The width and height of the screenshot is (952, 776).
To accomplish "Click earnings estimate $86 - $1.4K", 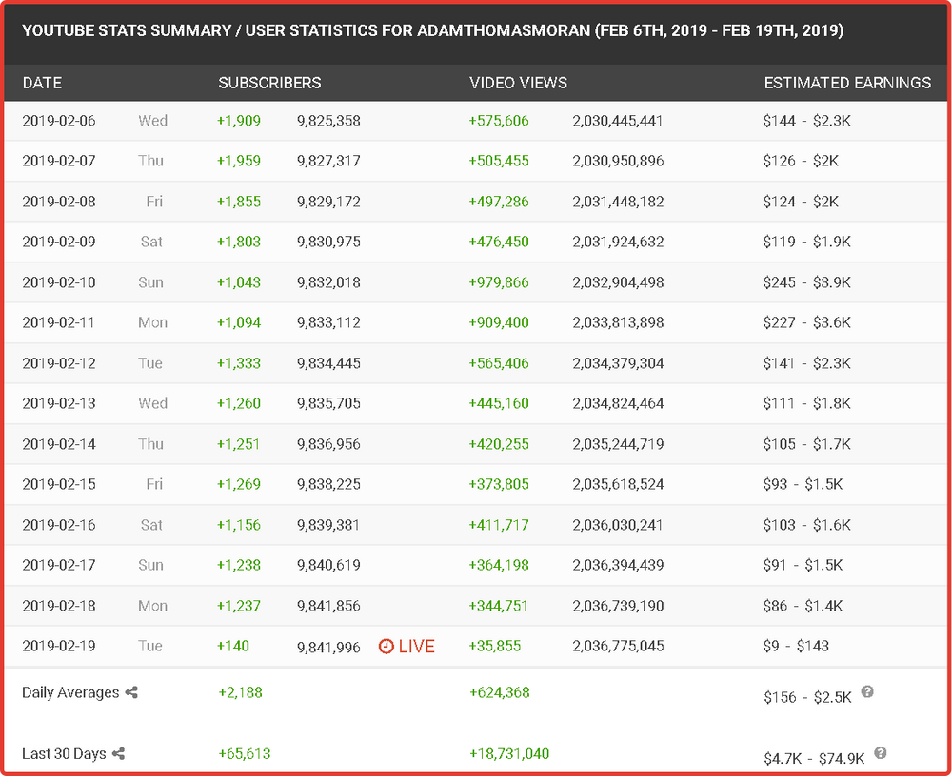I will [x=803, y=606].
